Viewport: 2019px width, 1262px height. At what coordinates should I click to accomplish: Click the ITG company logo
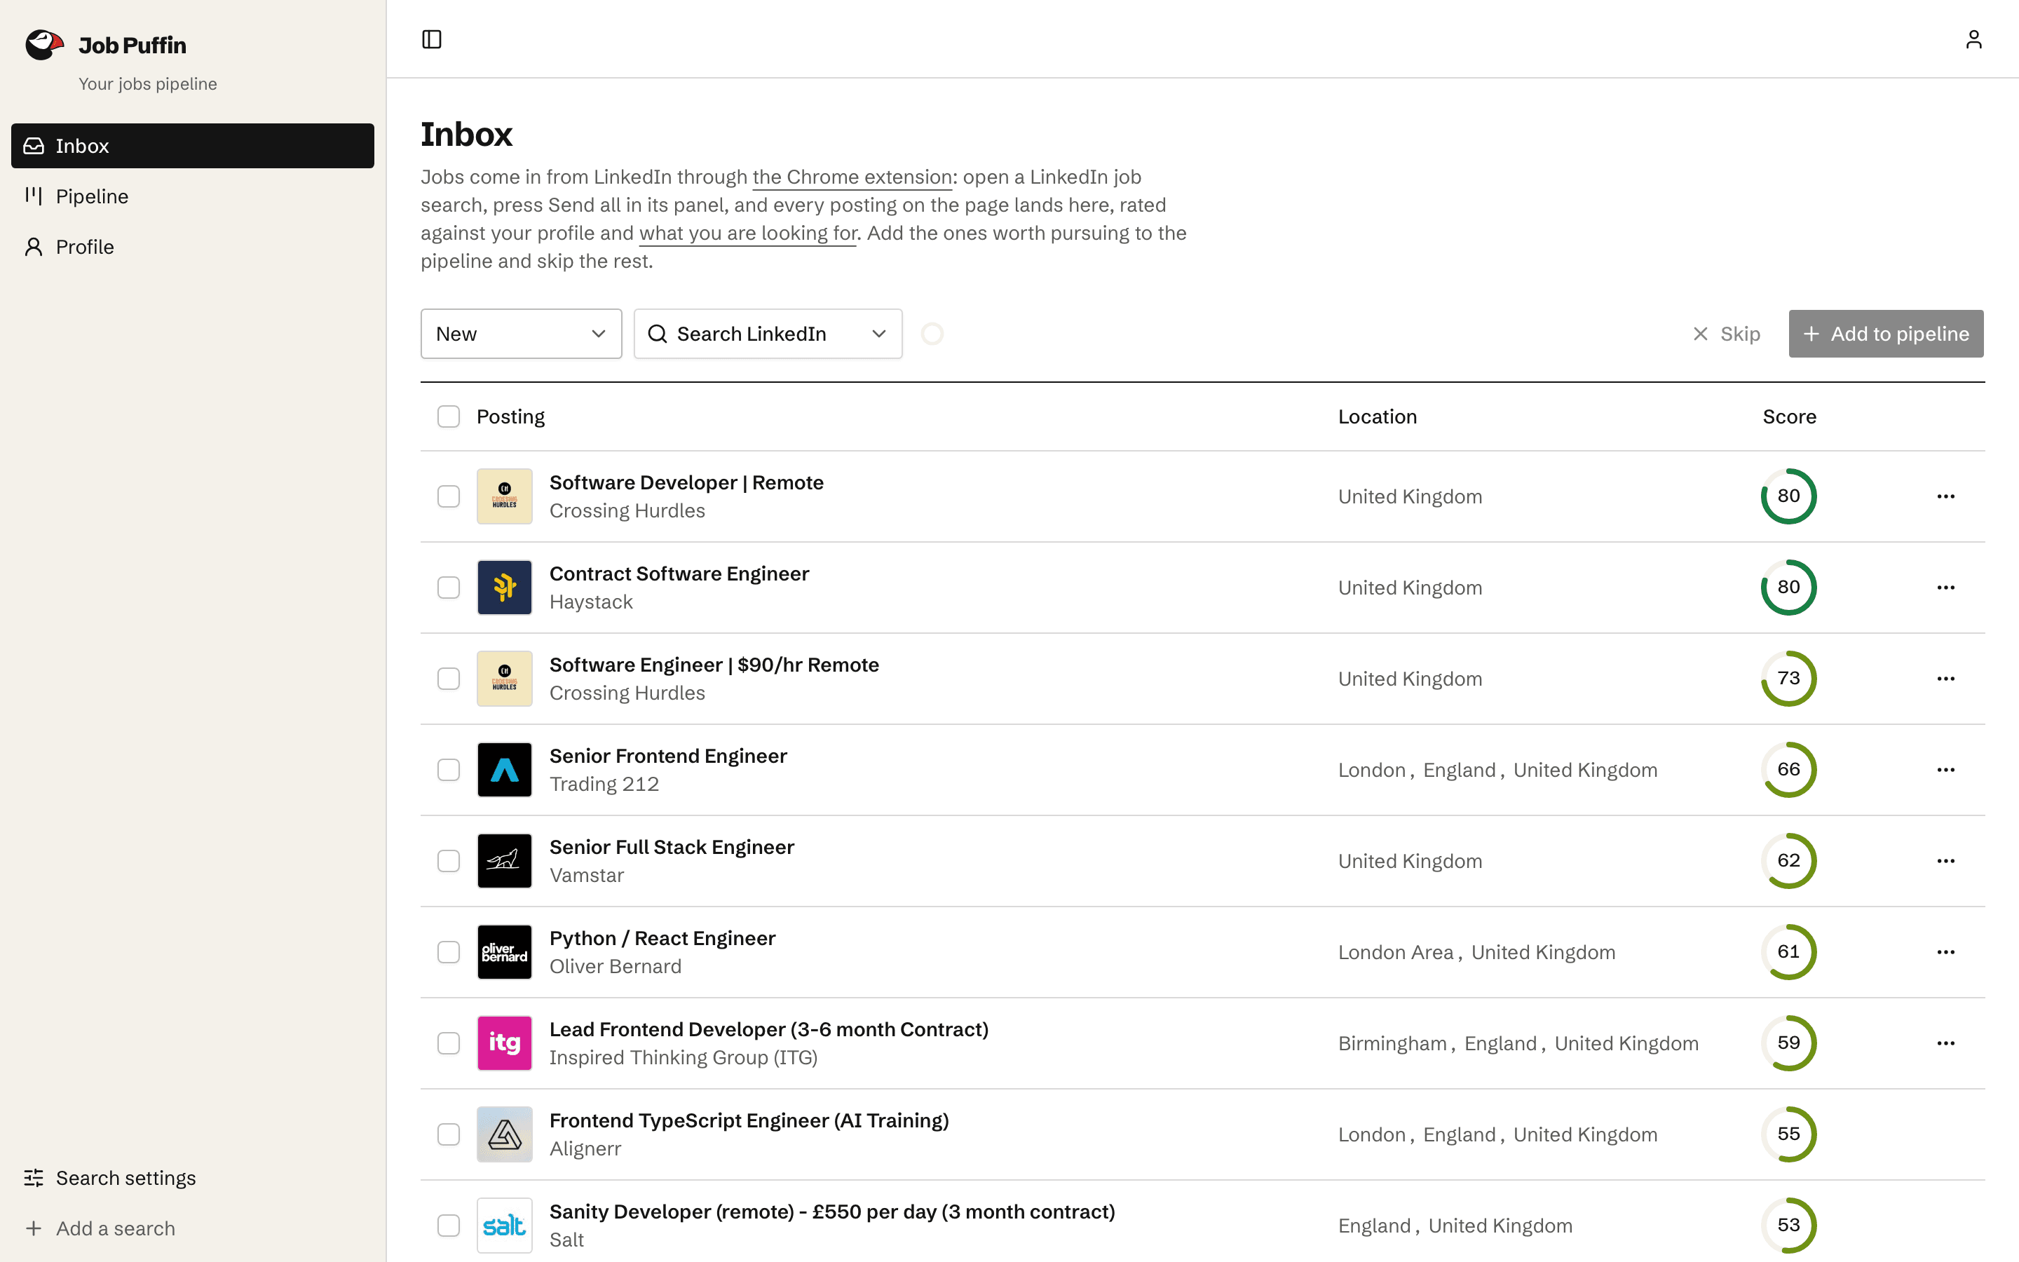point(504,1043)
